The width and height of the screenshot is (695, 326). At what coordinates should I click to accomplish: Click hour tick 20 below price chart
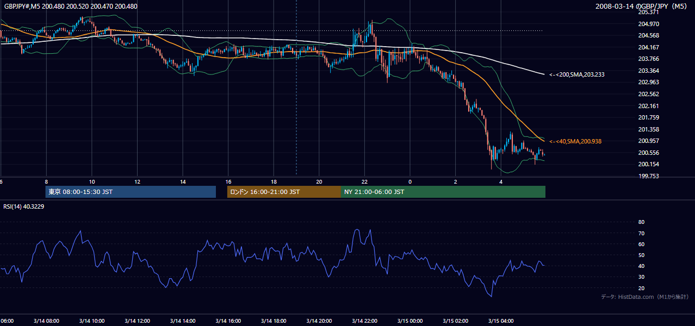click(x=319, y=182)
